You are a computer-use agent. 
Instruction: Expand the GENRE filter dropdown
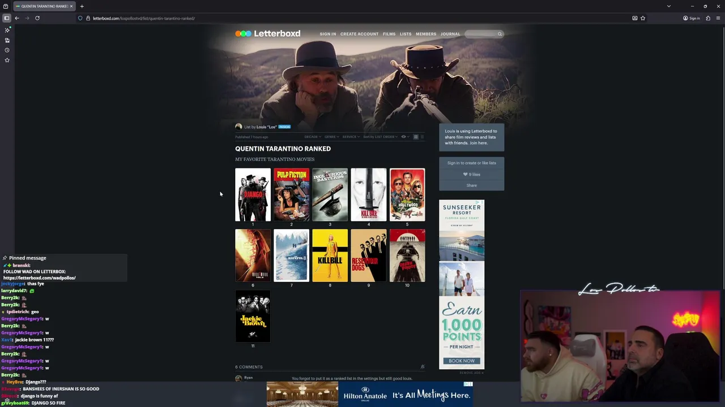point(332,137)
